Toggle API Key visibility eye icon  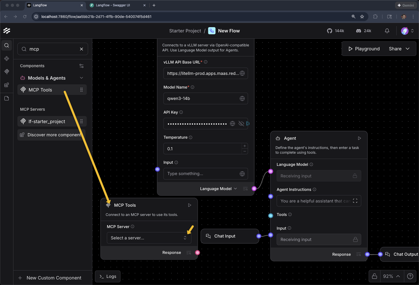(x=241, y=124)
